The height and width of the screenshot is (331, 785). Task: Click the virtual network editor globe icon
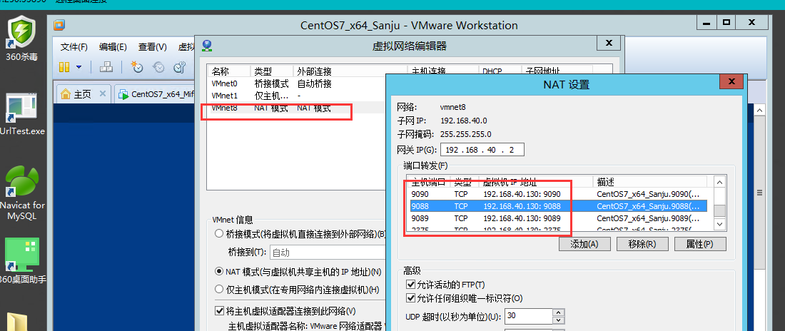[207, 46]
